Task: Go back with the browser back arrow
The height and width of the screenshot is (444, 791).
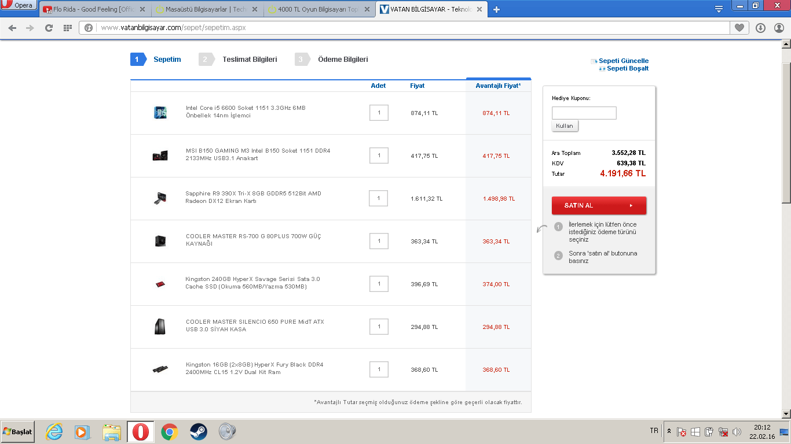Action: pos(12,28)
